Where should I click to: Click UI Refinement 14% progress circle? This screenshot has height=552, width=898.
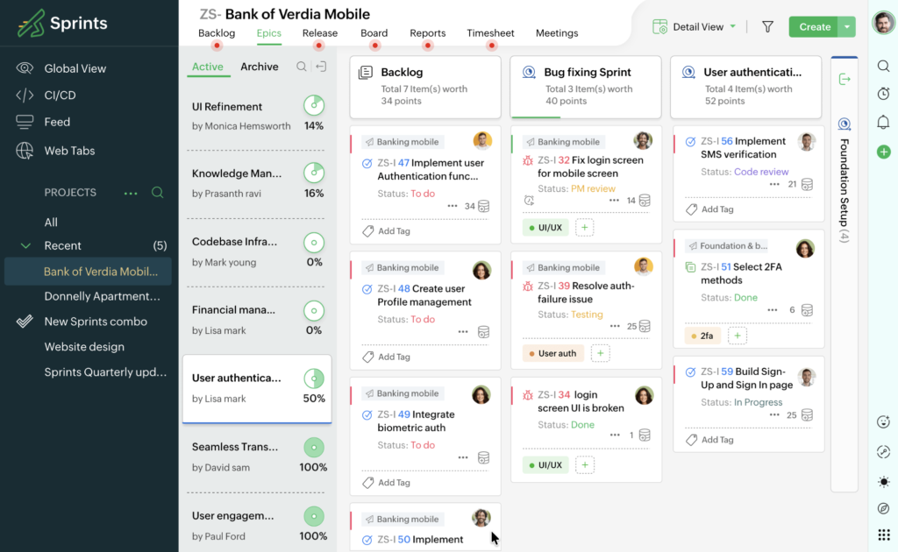point(314,105)
